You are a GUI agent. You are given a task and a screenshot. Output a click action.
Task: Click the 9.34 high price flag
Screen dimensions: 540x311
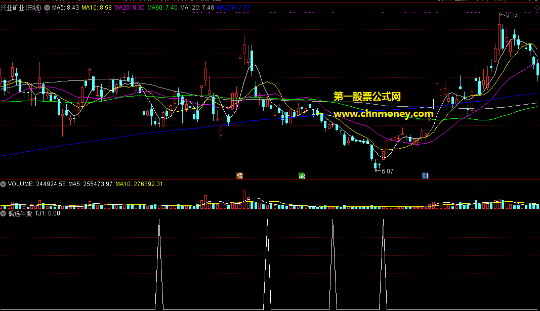tap(512, 16)
